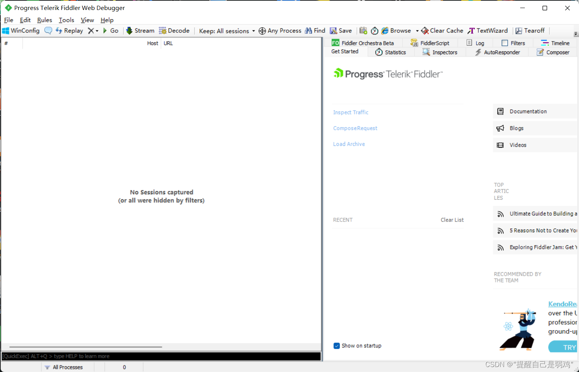Open Find sessions tool
Image resolution: width=579 pixels, height=372 pixels.
pos(315,31)
